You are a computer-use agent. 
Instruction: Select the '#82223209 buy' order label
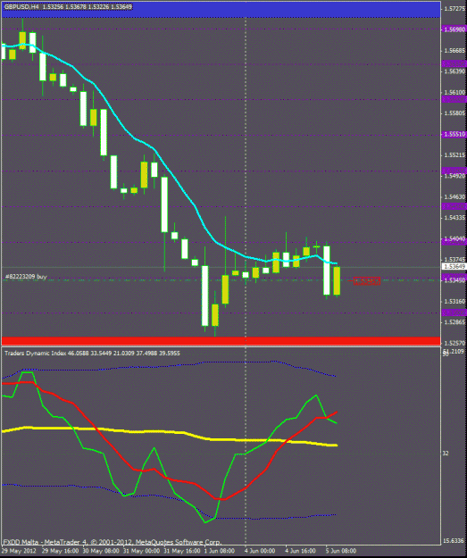click(26, 277)
